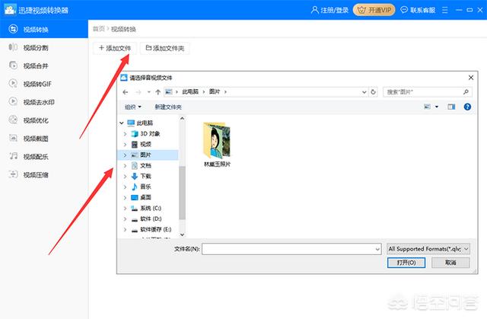Select 视频 folder in the tree
487x319 pixels.
click(x=145, y=145)
